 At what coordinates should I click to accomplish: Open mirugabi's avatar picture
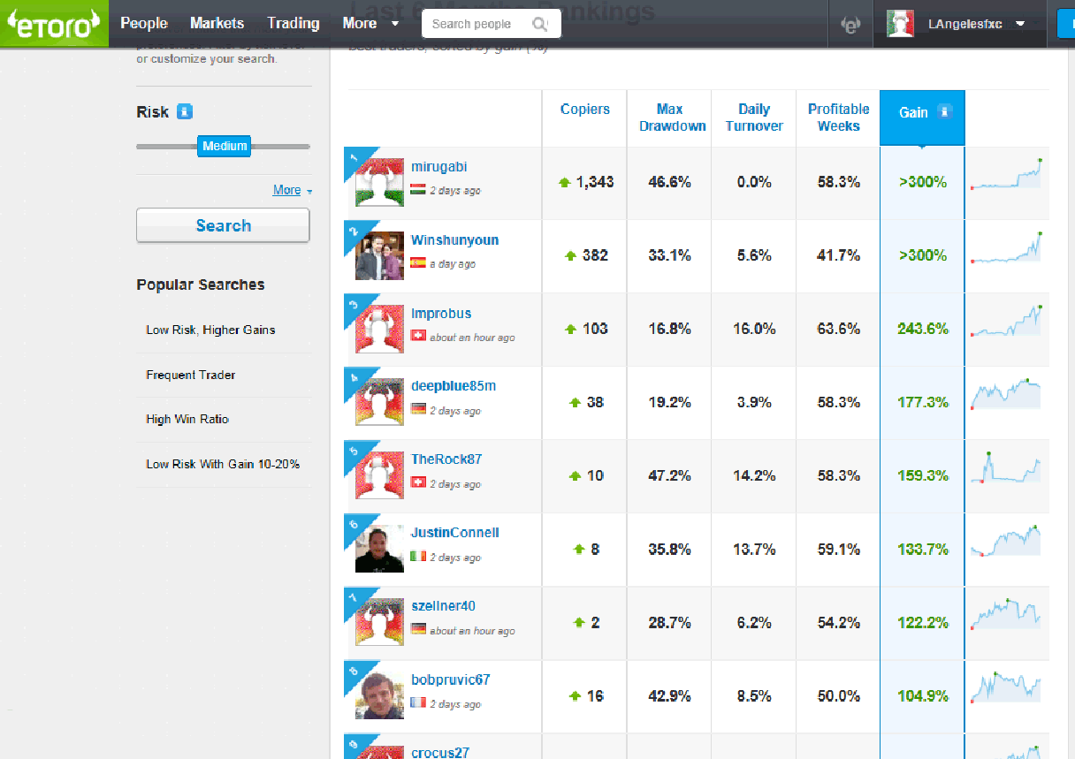click(x=379, y=182)
